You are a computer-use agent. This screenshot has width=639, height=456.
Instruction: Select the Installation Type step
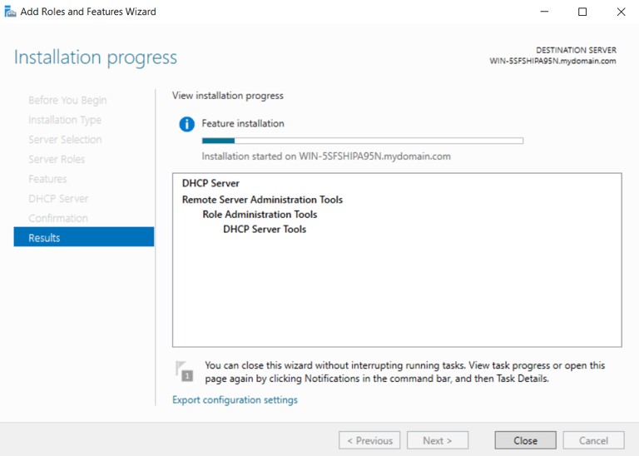coord(65,120)
